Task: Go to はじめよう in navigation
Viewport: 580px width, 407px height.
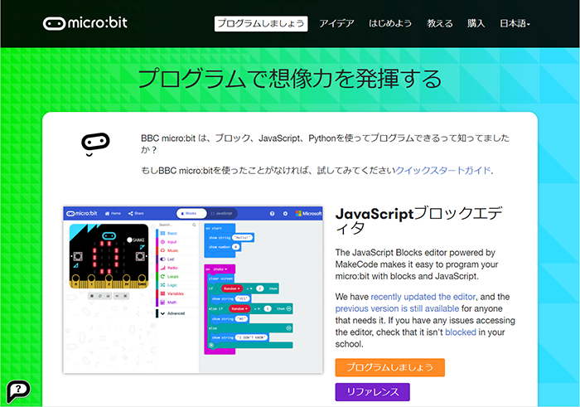Action: [390, 23]
